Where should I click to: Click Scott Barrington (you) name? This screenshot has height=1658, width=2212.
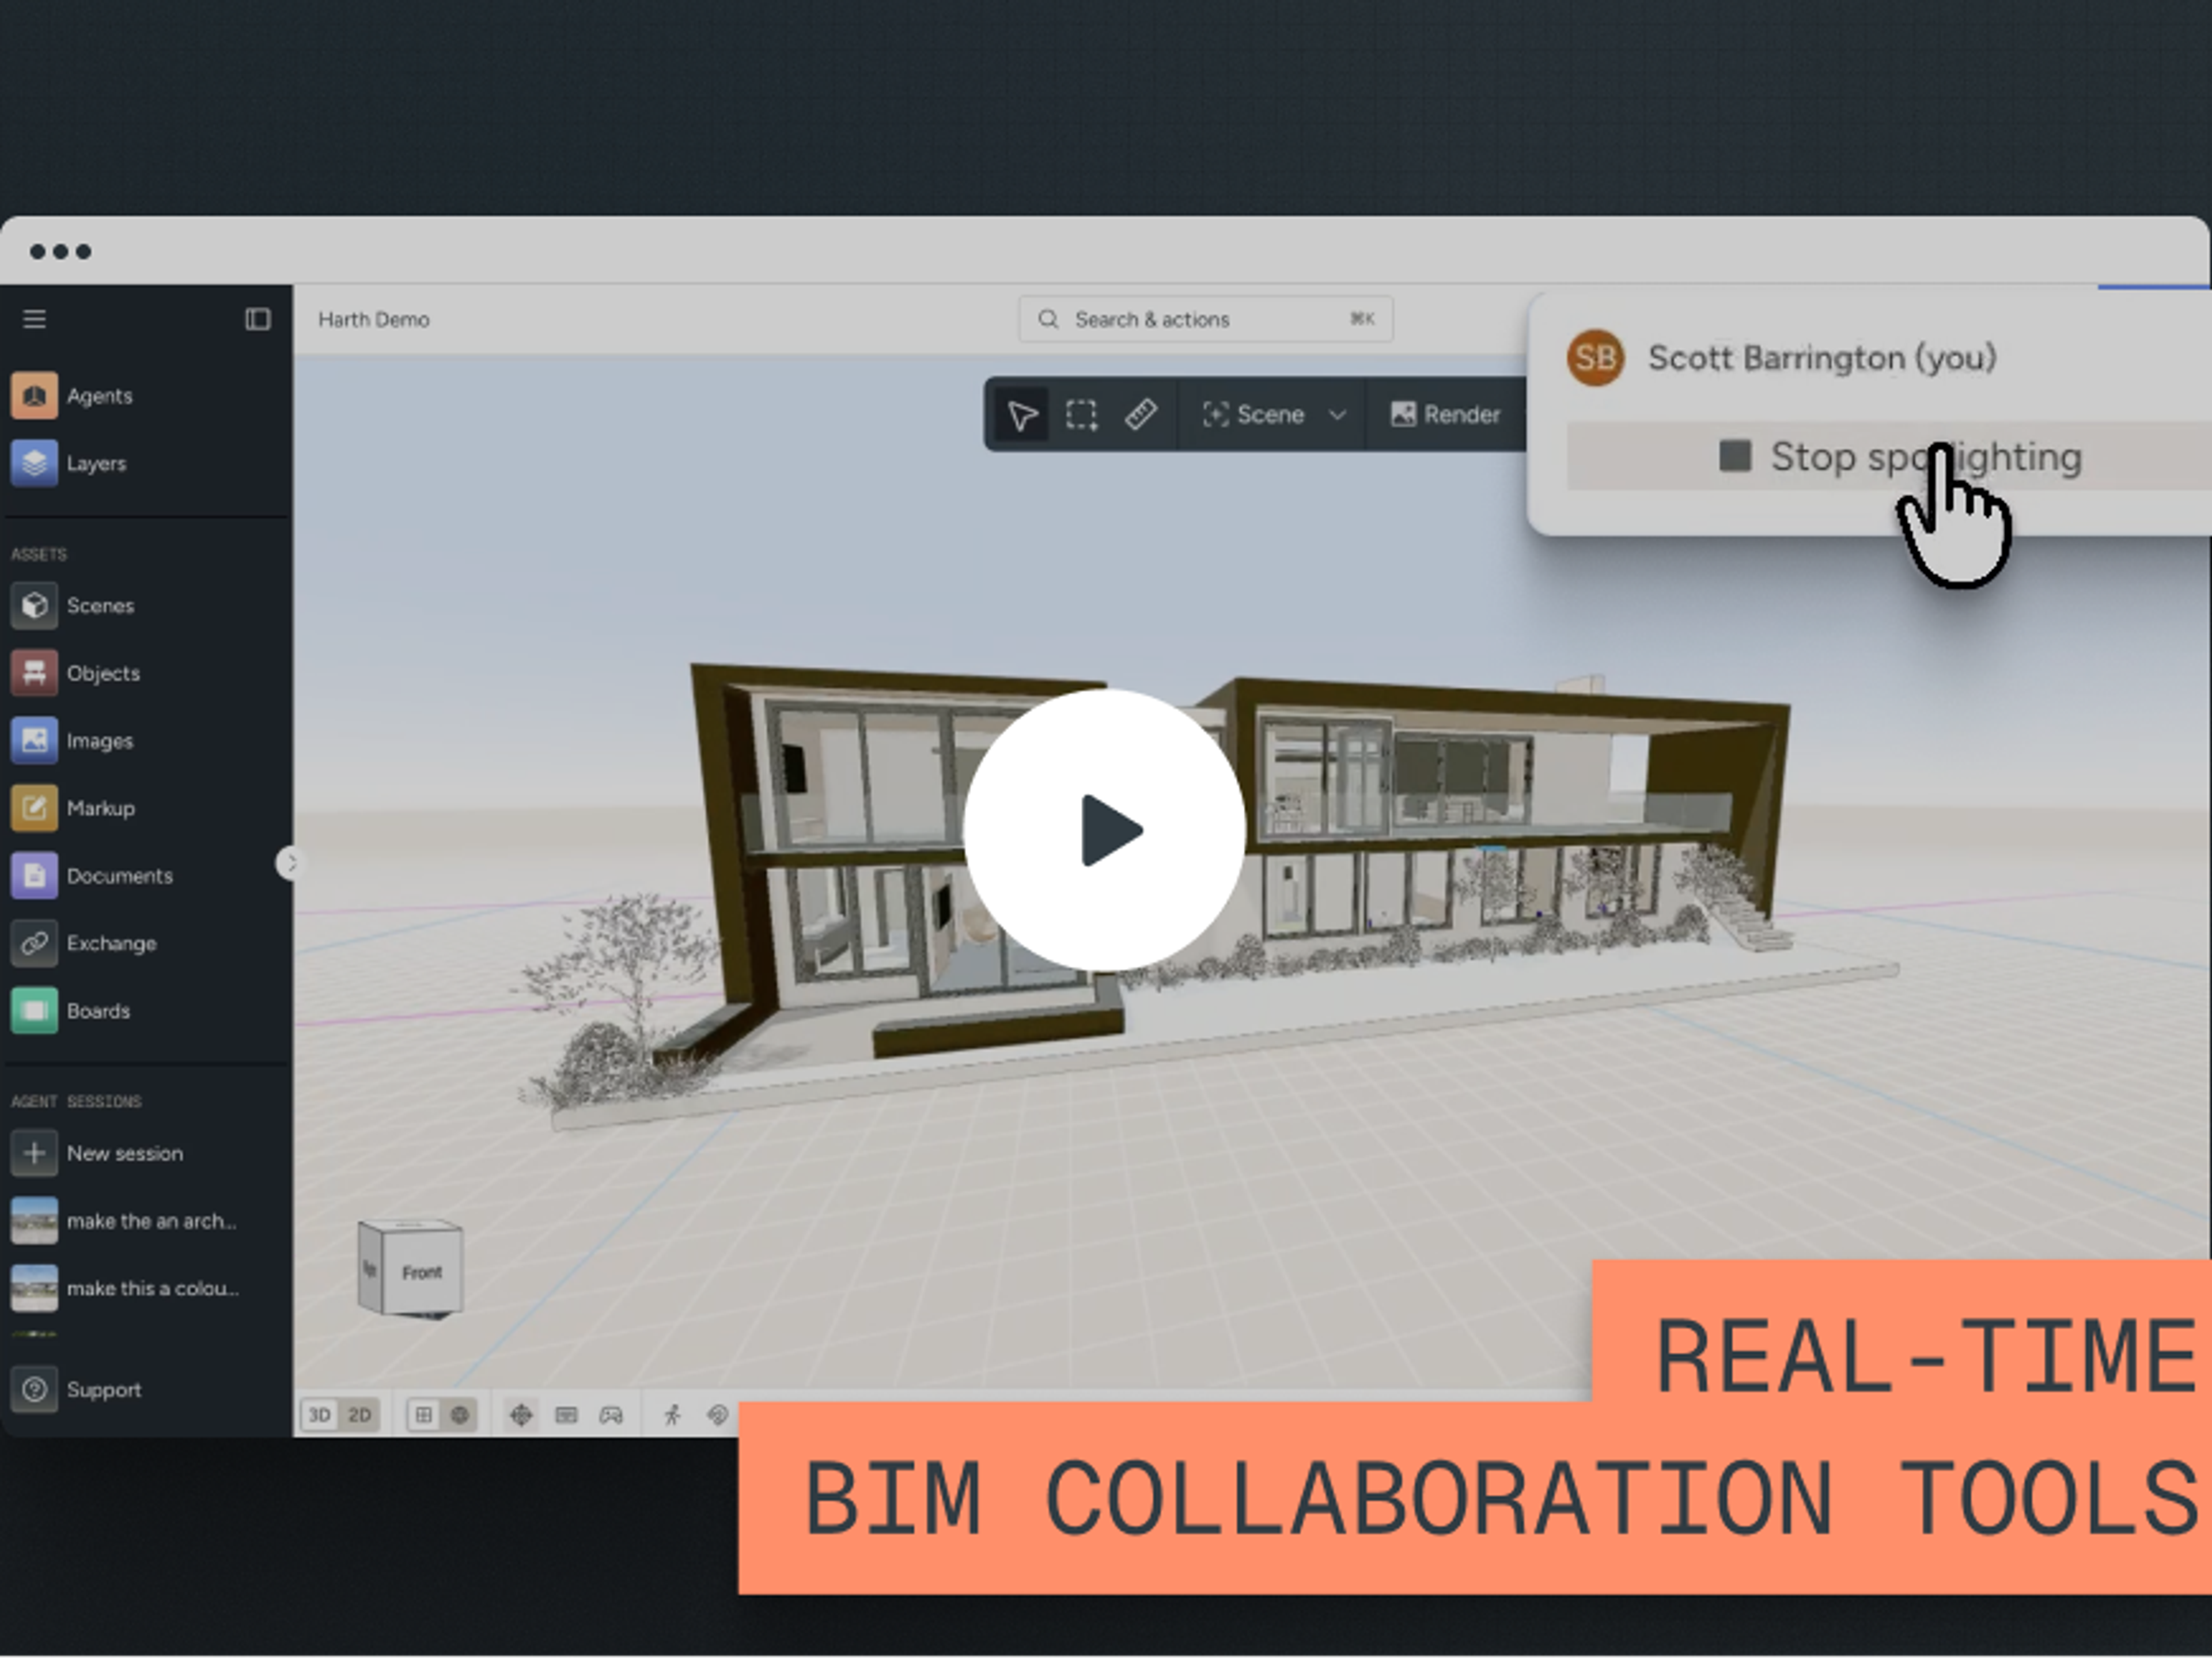coord(1822,358)
